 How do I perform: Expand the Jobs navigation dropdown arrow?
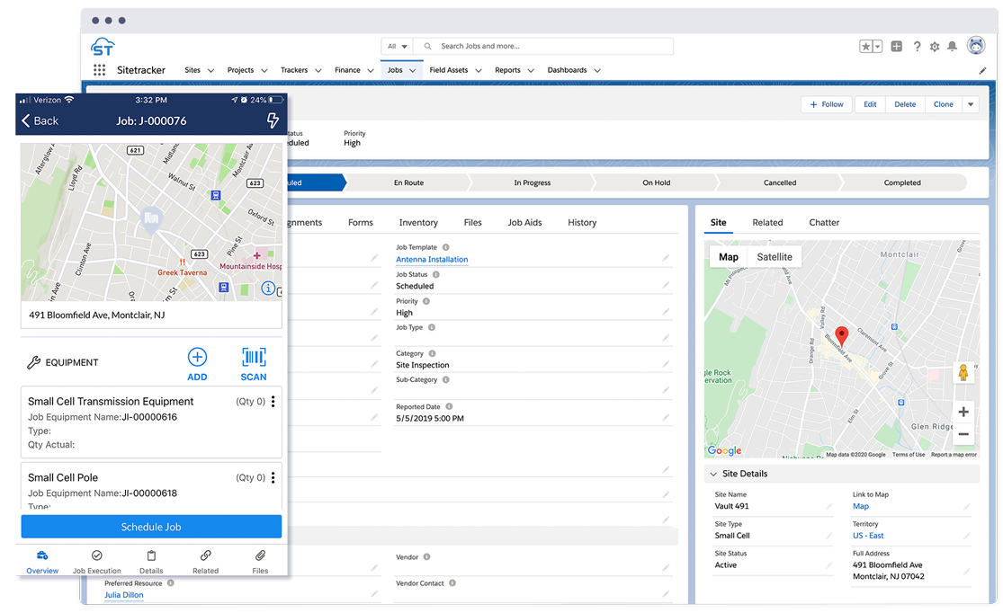[x=413, y=70]
